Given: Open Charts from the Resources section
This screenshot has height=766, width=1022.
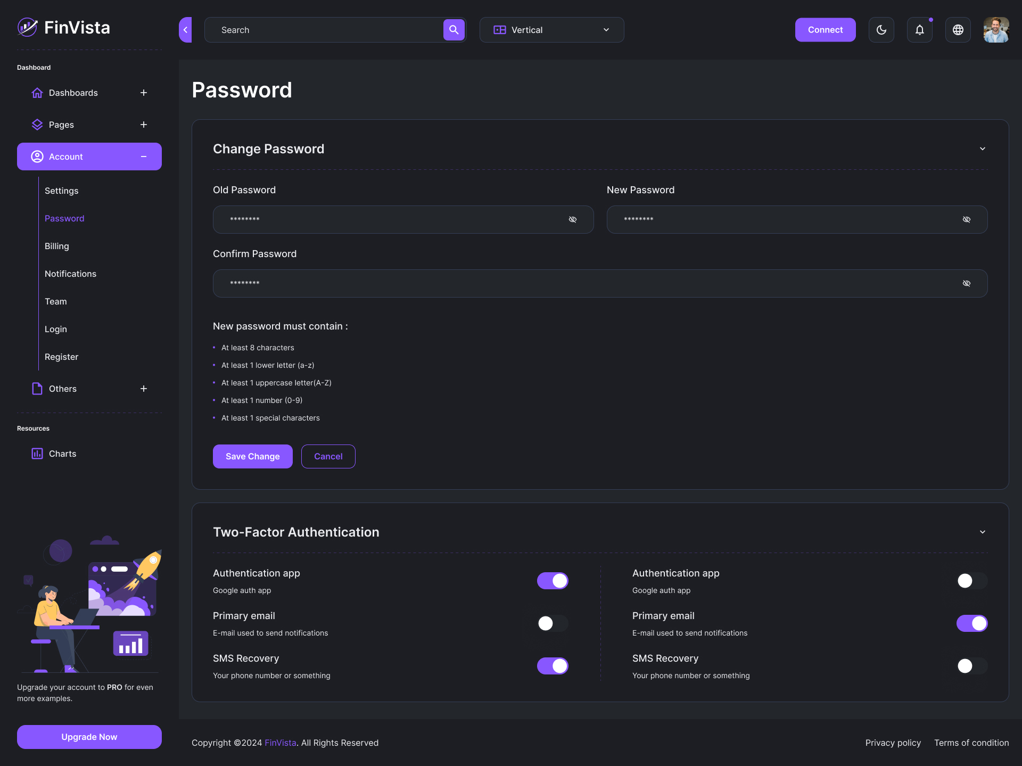Looking at the screenshot, I should tap(62, 453).
